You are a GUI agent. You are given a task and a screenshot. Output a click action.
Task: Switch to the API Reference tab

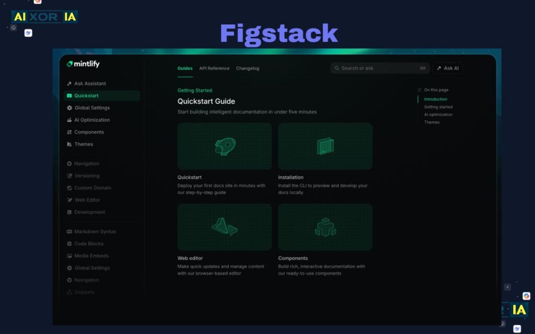click(214, 68)
